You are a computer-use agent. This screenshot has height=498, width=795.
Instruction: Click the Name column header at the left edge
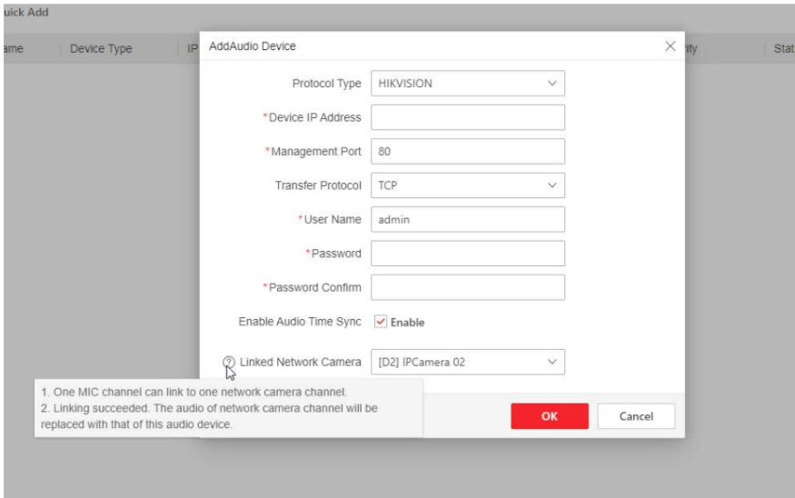click(x=13, y=49)
